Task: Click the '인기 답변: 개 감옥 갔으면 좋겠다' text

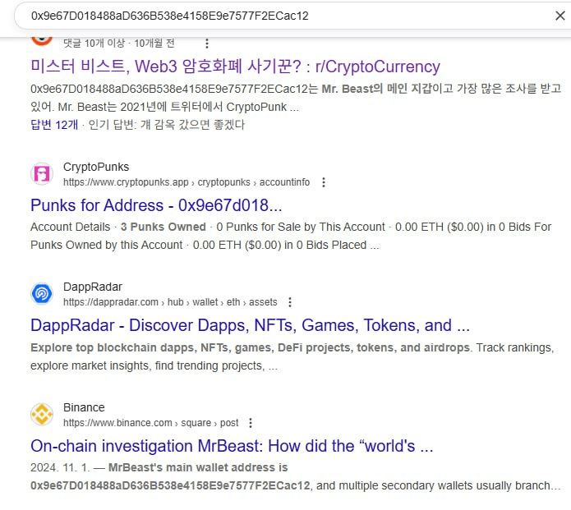Action: click(x=167, y=125)
